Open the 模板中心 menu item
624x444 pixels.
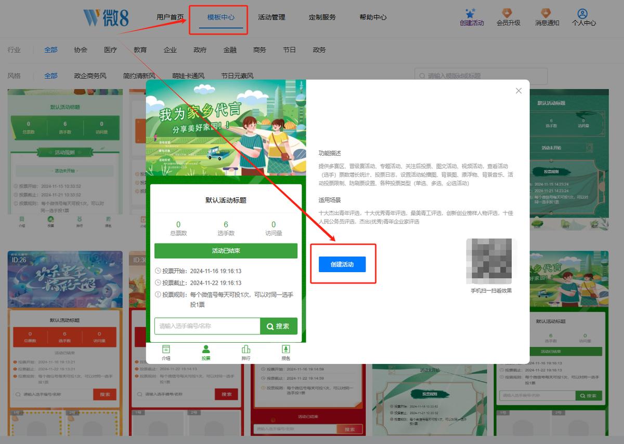point(221,17)
